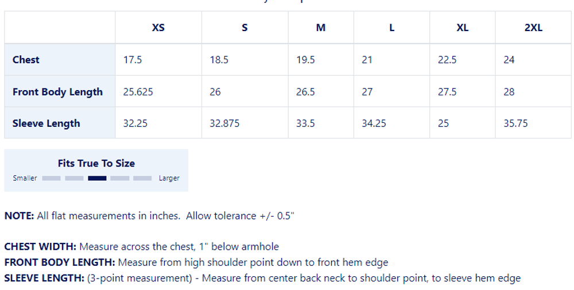574x290 pixels.
Task: Click the highlighted dark segment of fit scale
Action: point(97,178)
